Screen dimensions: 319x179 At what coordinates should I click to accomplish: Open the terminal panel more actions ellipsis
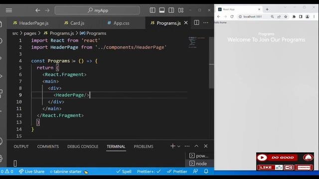(x=187, y=146)
